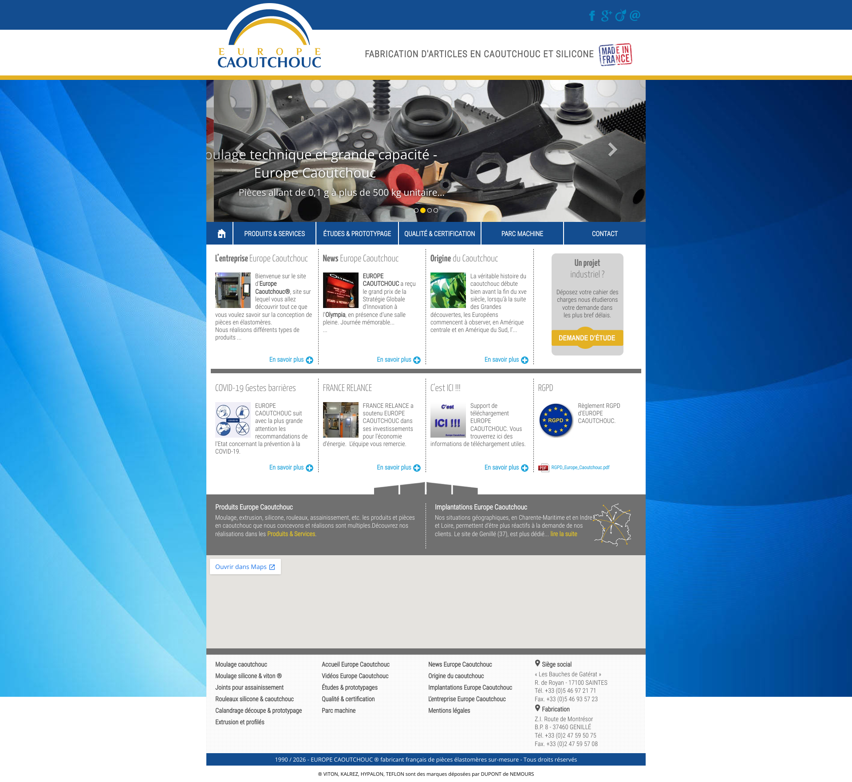This screenshot has height=782, width=852.
Task: Click the France map image in Implantations
Action: 612,525
